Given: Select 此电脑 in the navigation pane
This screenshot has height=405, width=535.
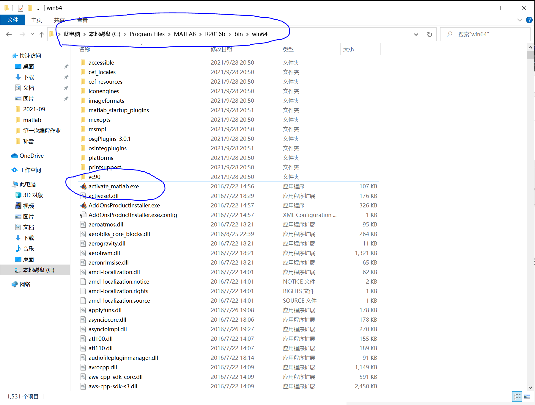Looking at the screenshot, I should [x=28, y=184].
